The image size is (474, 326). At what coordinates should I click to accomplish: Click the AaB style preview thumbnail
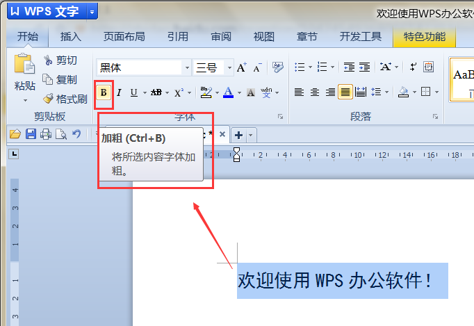[462, 80]
